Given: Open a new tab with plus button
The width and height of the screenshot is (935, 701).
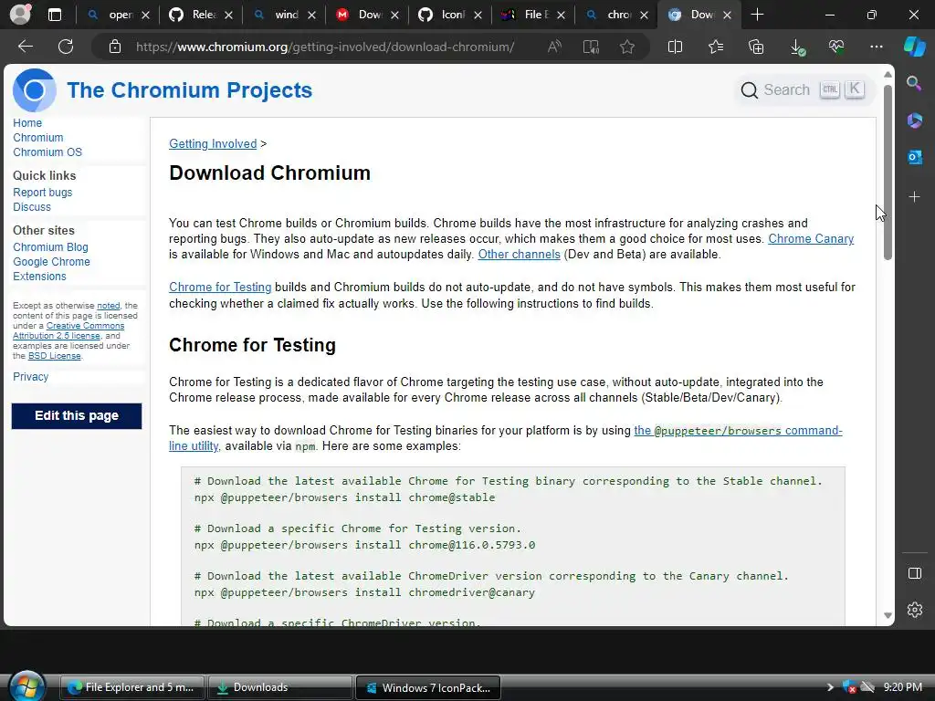Looking at the screenshot, I should (757, 15).
